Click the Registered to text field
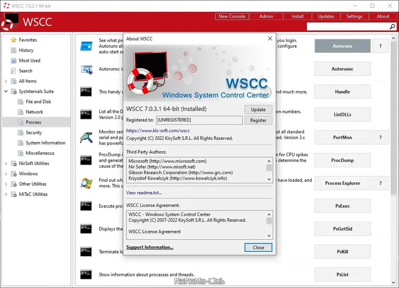This screenshot has width=399, height=288. (x=199, y=120)
